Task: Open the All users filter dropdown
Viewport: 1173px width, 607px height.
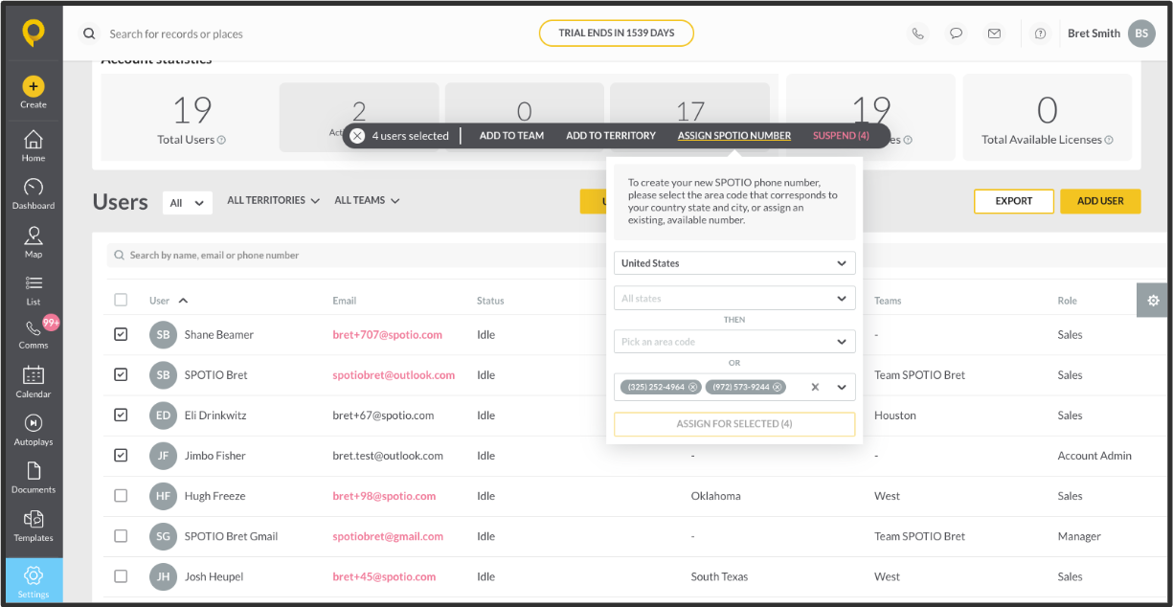Action: pyautogui.click(x=188, y=203)
